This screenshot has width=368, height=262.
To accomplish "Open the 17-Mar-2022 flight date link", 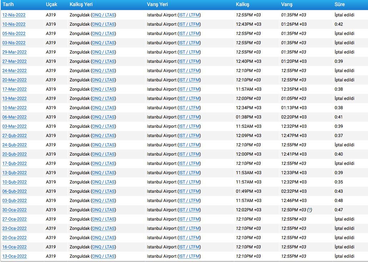I will tap(15, 89).
